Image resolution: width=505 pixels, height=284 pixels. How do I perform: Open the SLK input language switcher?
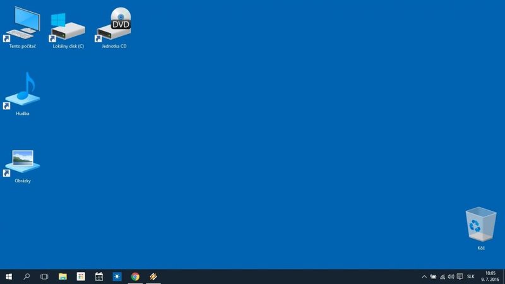471,276
